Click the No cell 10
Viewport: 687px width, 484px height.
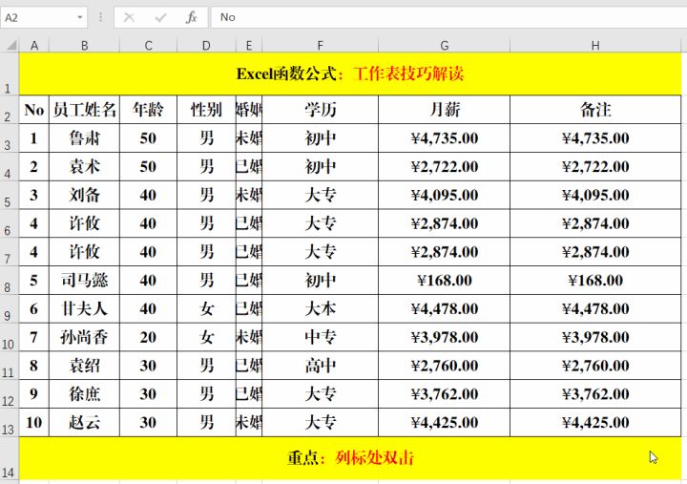pos(34,423)
